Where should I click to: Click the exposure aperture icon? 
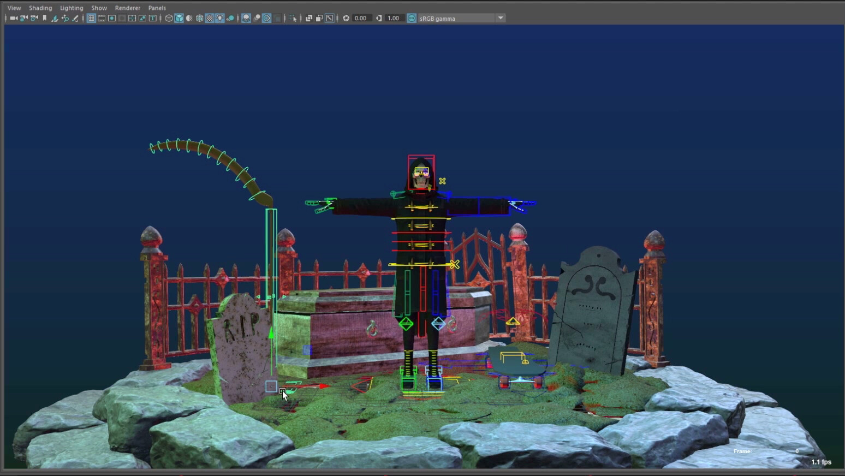[346, 18]
